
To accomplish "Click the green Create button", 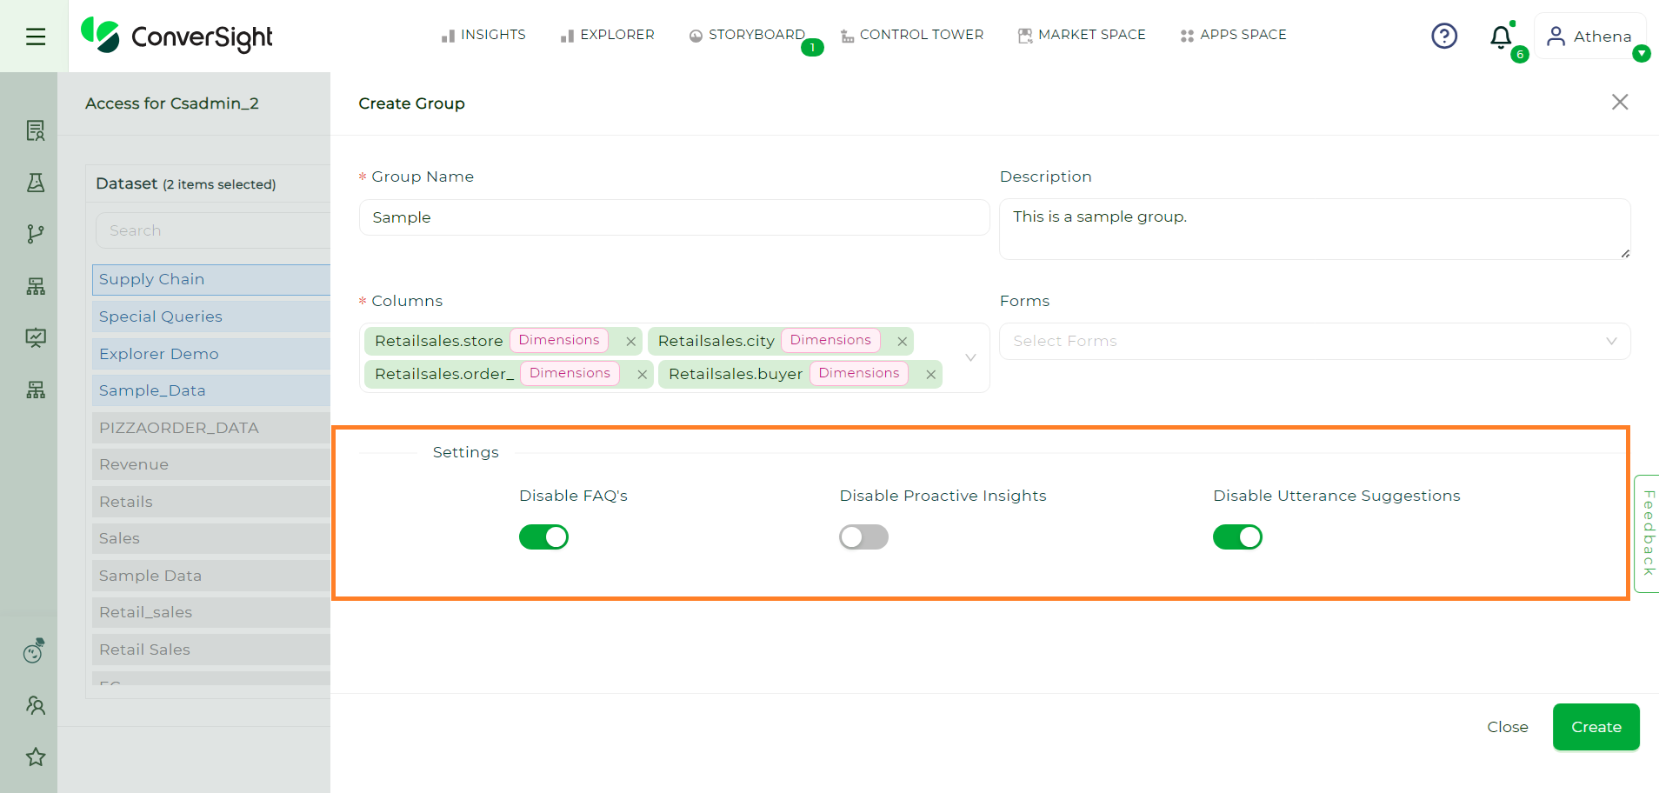I will (1596, 727).
